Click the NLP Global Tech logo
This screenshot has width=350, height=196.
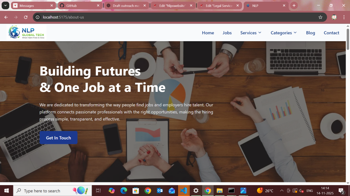(x=27, y=32)
